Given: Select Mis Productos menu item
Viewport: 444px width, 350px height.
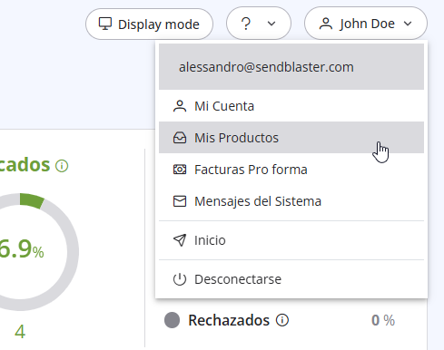Looking at the screenshot, I should pyautogui.click(x=291, y=138).
